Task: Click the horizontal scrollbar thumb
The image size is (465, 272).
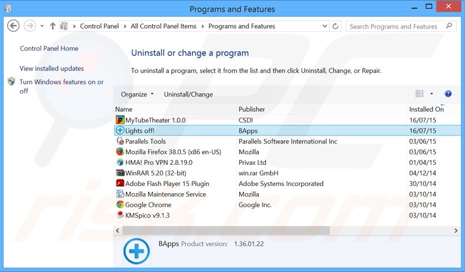Action: (x=225, y=230)
